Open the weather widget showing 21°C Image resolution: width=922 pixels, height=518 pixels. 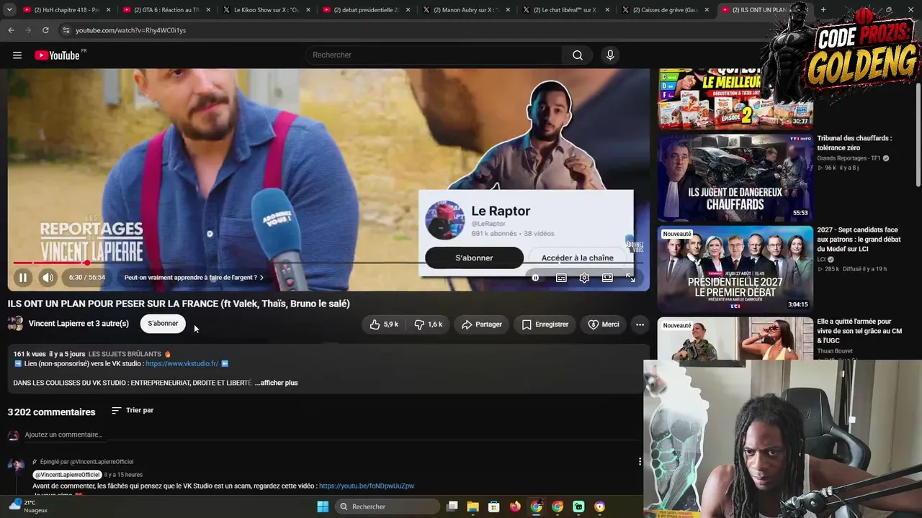[x=27, y=506]
